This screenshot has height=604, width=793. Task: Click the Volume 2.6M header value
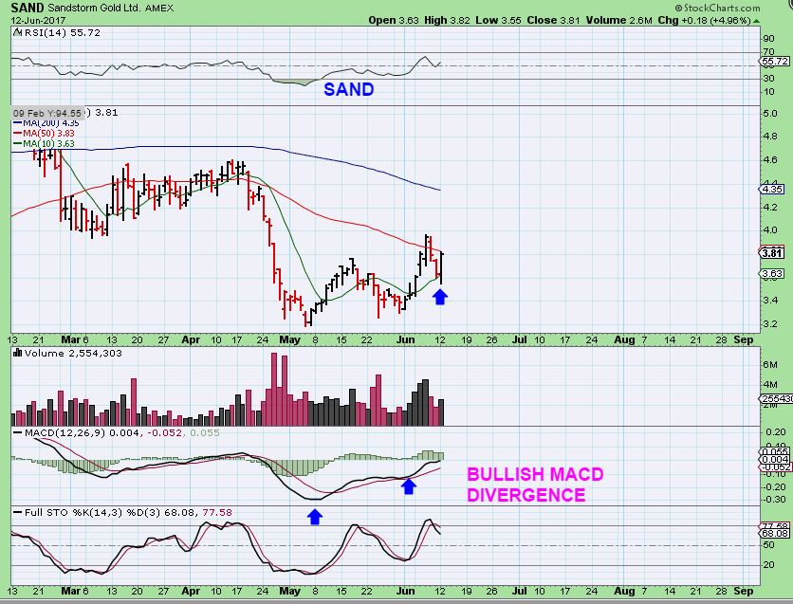pyautogui.click(x=618, y=20)
